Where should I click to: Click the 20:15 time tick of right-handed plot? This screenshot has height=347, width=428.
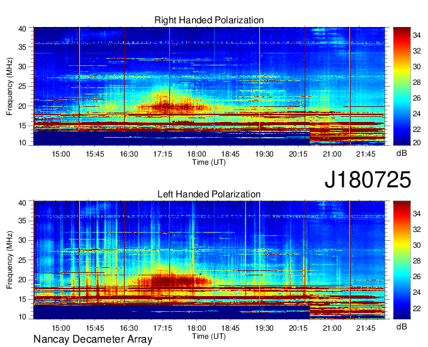tap(298, 154)
